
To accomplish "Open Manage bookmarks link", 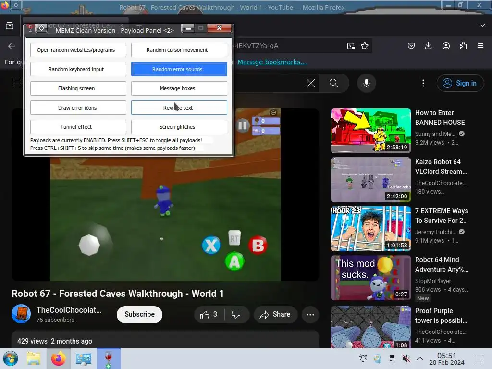I will pos(272,62).
